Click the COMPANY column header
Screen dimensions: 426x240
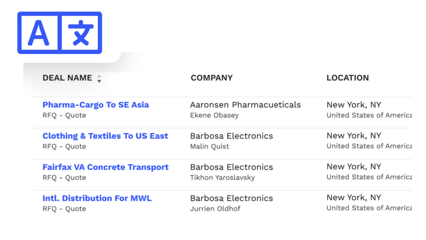tap(212, 78)
